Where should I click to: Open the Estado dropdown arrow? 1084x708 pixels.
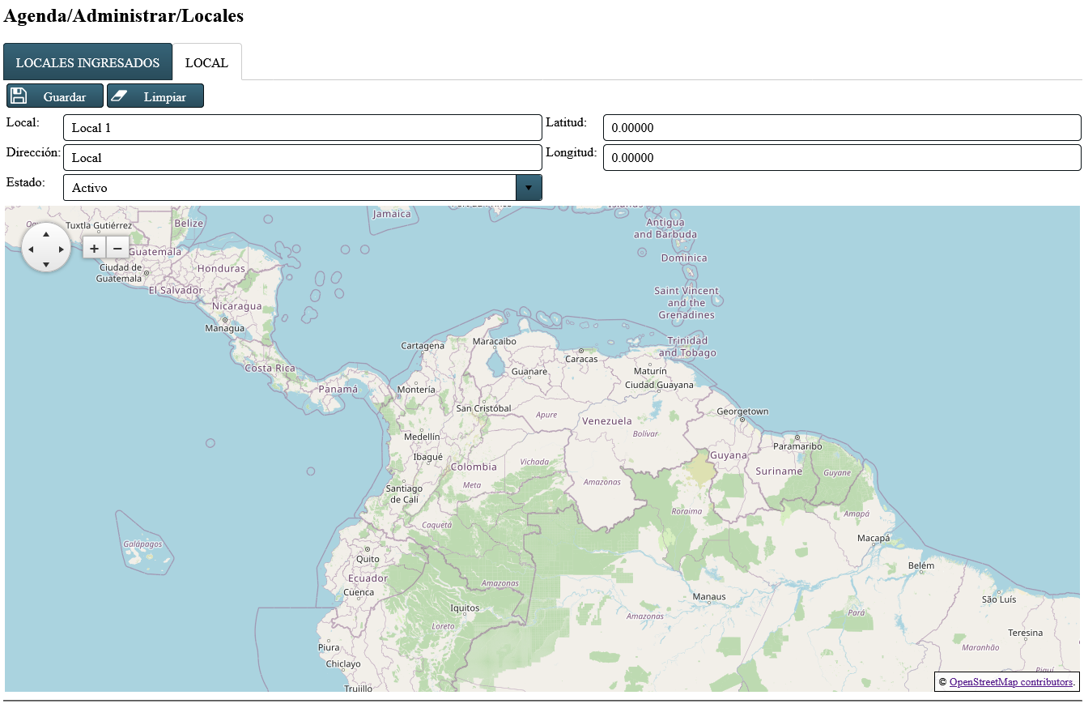pos(529,187)
